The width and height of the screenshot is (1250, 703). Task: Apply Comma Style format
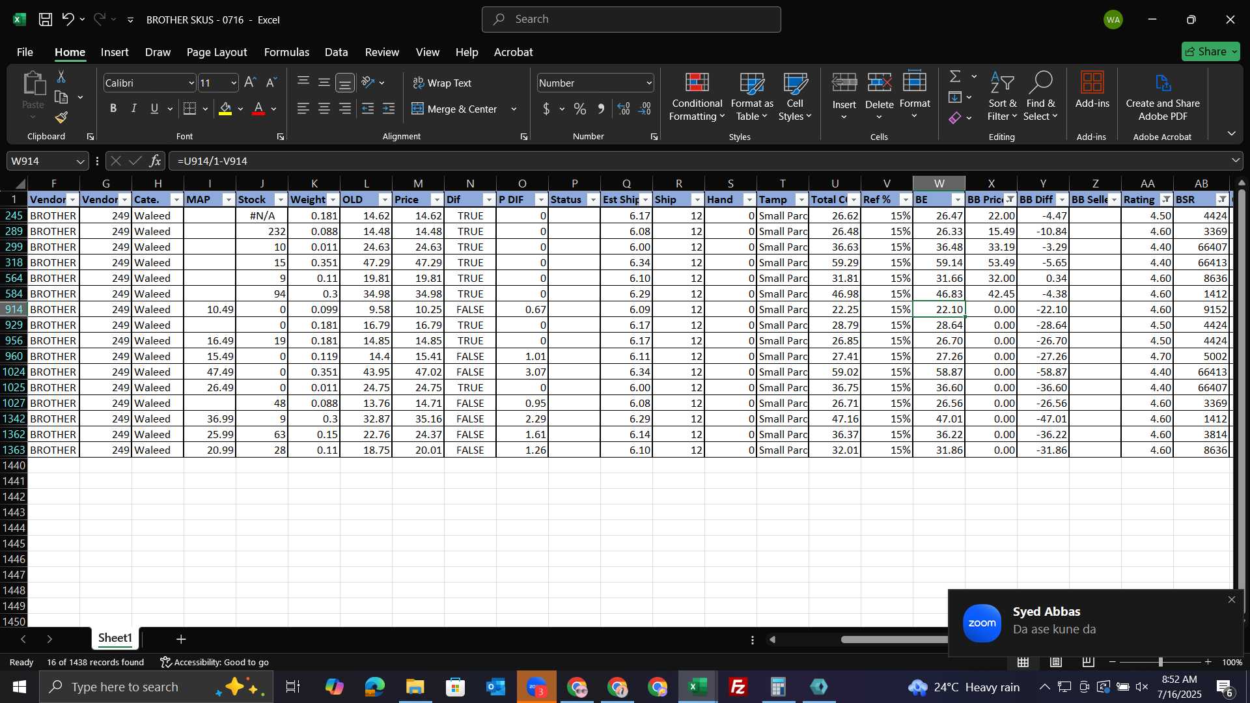(601, 109)
